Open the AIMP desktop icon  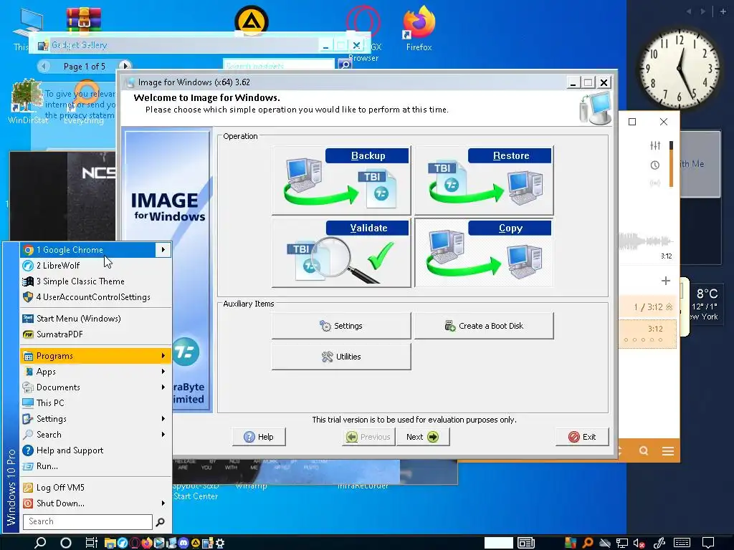[x=252, y=19]
